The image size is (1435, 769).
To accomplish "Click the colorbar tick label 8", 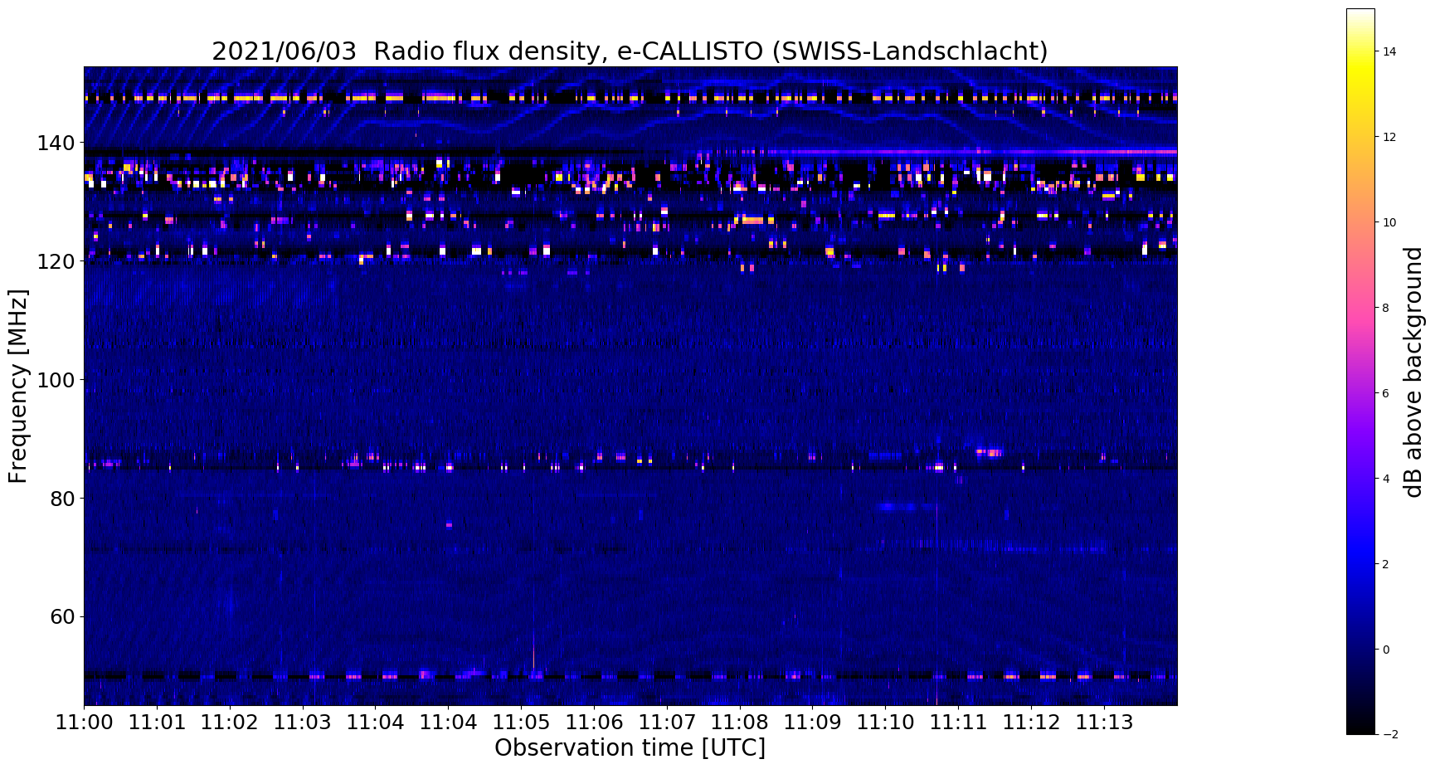I will click(1386, 308).
